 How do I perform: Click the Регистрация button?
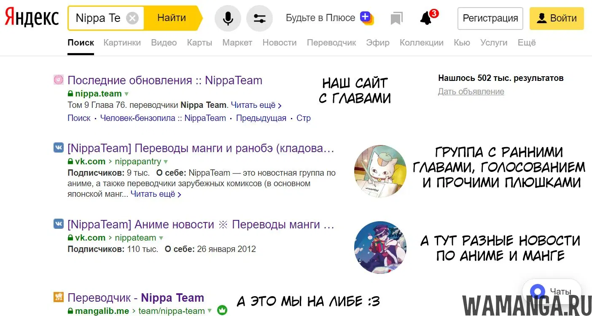[490, 18]
